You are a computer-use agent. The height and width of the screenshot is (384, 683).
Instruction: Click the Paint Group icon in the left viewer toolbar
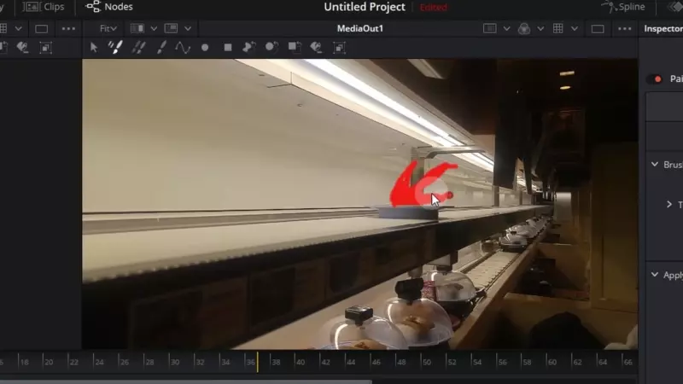click(46, 48)
